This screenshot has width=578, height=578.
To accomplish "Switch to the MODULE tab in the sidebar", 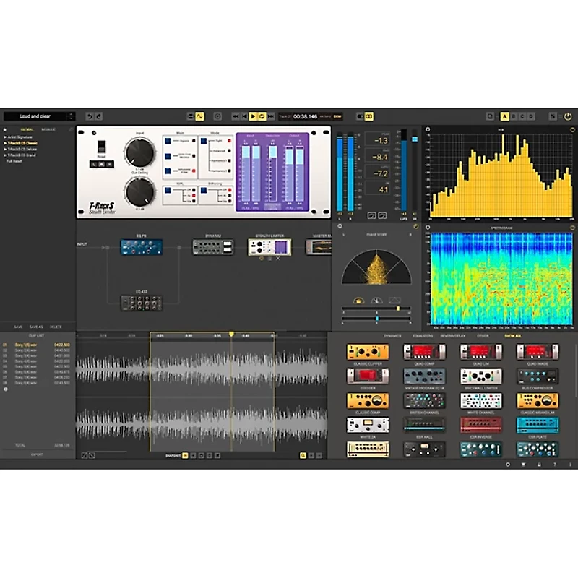I will (x=48, y=129).
